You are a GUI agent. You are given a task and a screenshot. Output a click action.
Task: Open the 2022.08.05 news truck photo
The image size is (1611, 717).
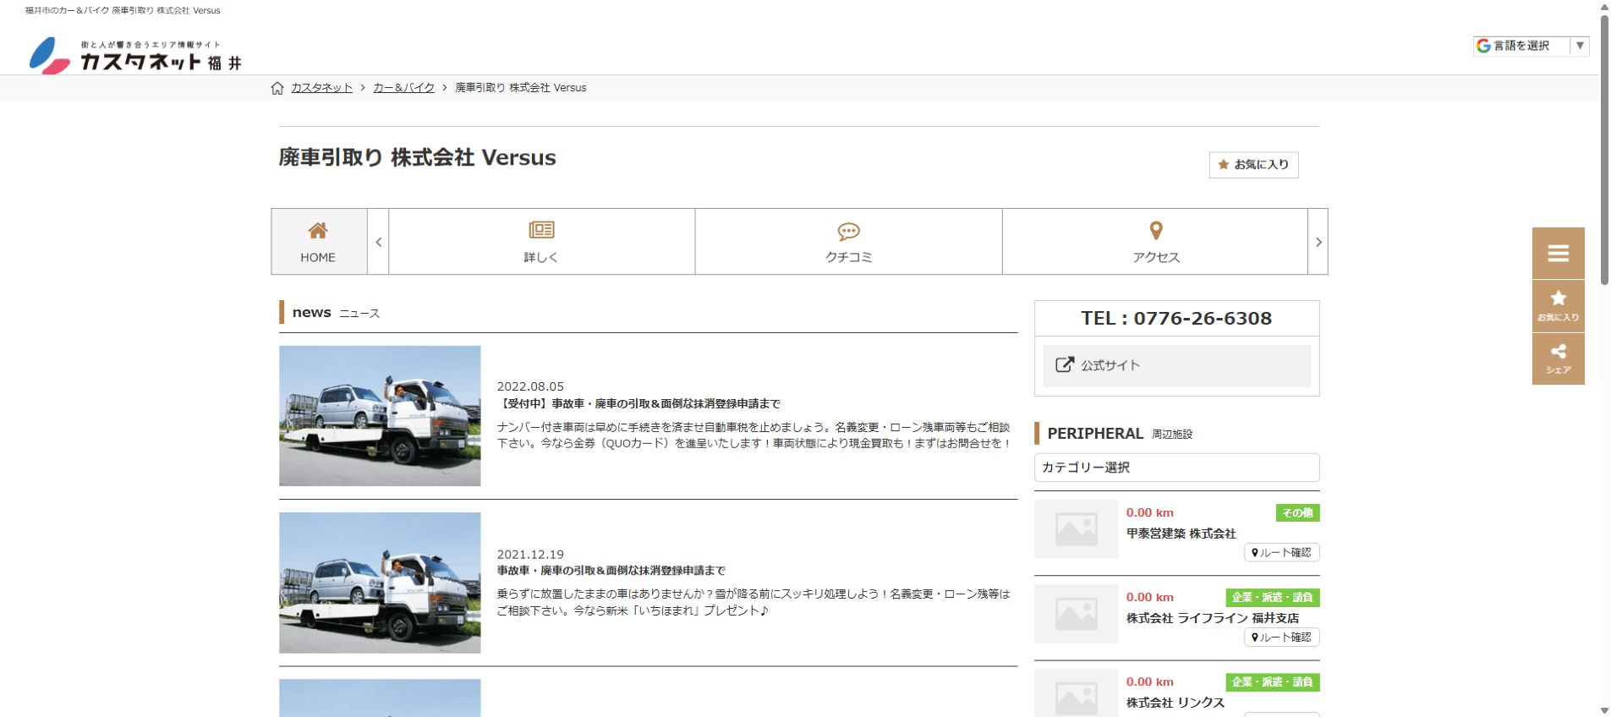[x=380, y=416]
